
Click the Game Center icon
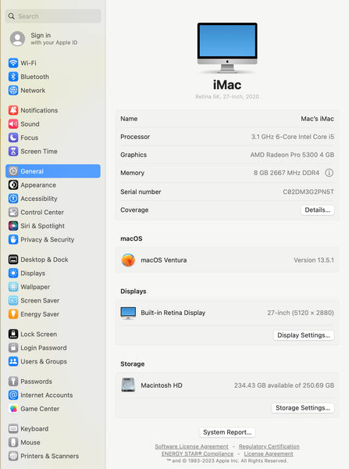pyautogui.click(x=13, y=409)
